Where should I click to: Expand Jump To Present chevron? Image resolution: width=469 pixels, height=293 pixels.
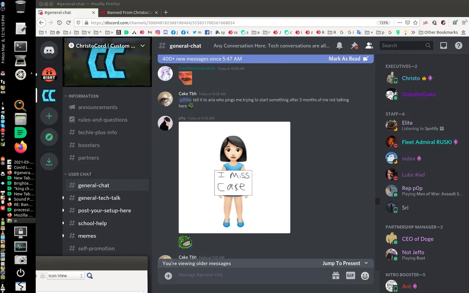click(x=366, y=263)
